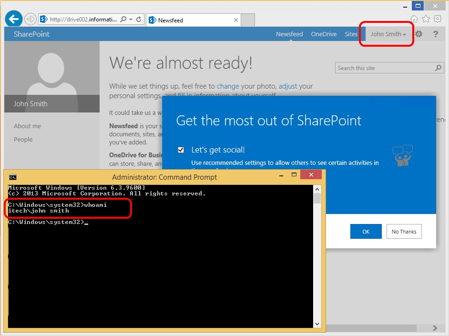
Task: Open the About me link
Action: 27,126
